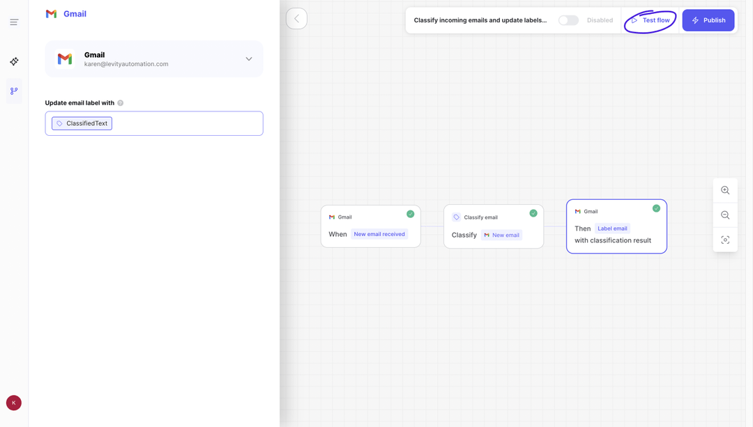
Task: Click the green checkmark on Classify email node
Action: [533, 213]
